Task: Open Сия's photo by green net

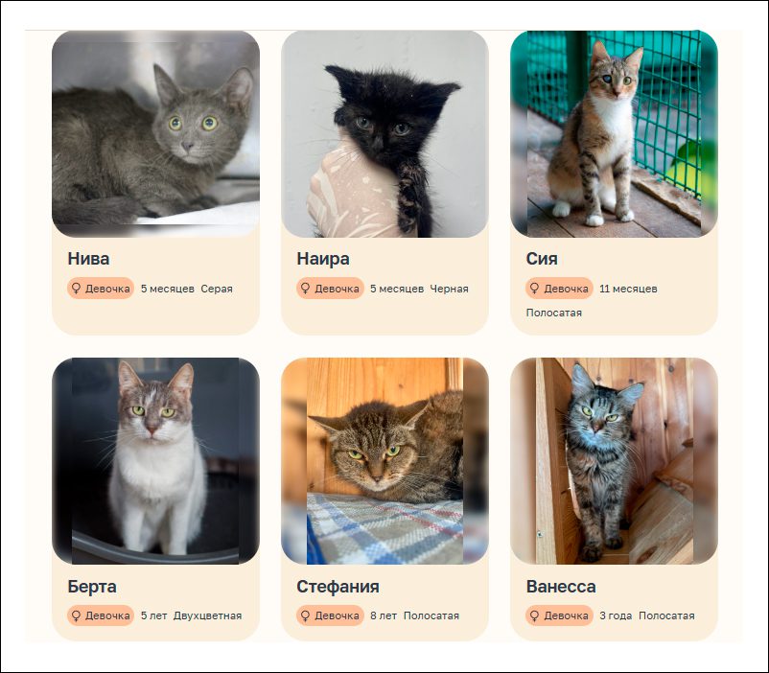Action: (614, 134)
